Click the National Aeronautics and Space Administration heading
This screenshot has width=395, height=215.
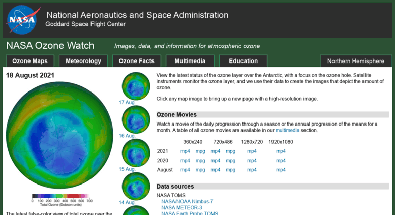(137, 15)
